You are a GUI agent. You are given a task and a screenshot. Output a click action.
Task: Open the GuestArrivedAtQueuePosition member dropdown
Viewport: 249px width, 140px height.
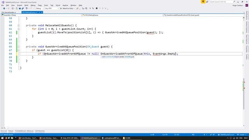[x=204, y=15]
